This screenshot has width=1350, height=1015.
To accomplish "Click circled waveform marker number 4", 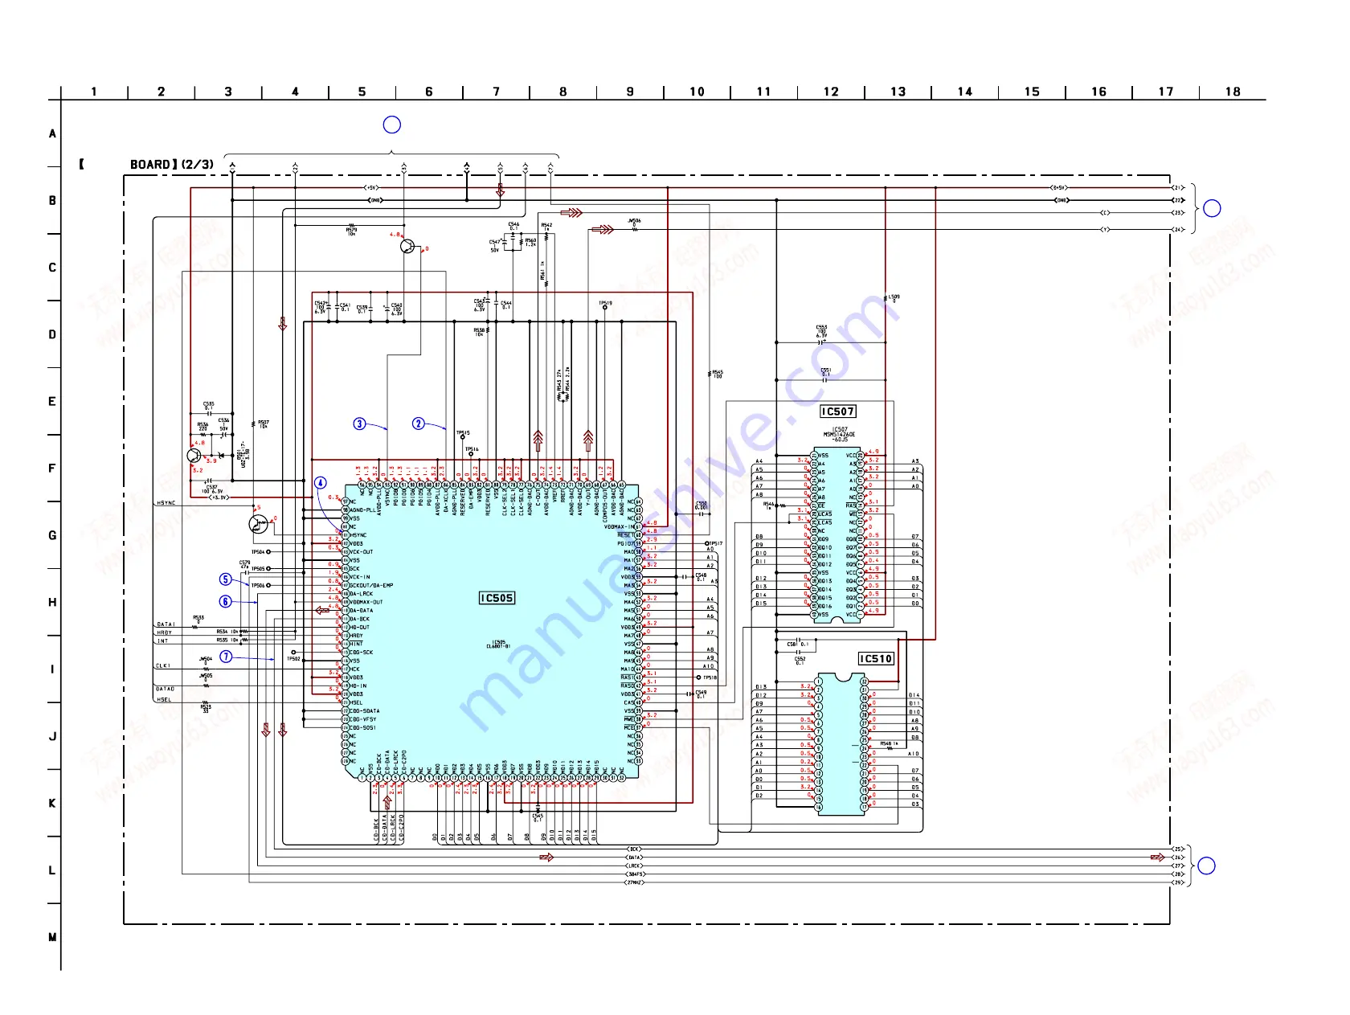I will pyautogui.click(x=321, y=483).
